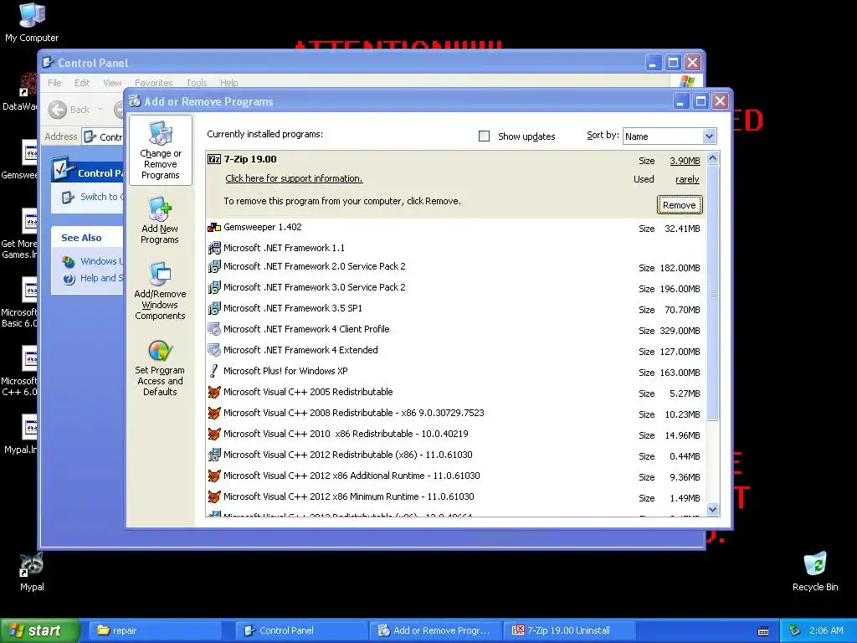Screen dimensions: 857x643
Task: Click scroll down arrow in programs list
Action: pyautogui.click(x=712, y=509)
